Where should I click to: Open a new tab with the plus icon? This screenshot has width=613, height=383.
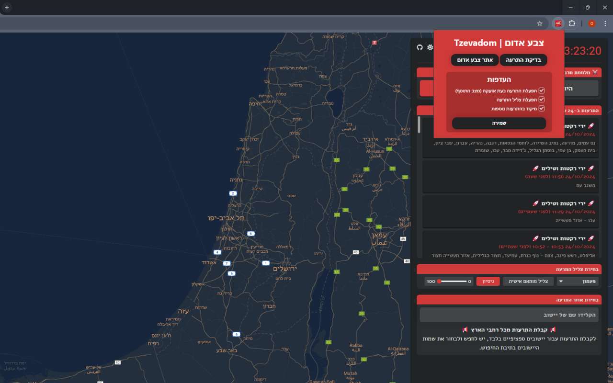point(7,8)
